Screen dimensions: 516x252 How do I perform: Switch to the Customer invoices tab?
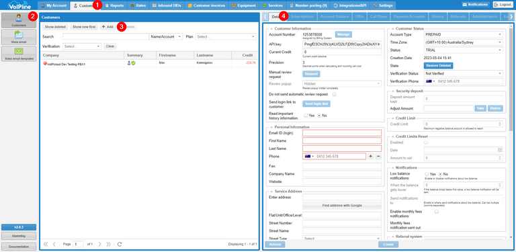click(x=206, y=5)
